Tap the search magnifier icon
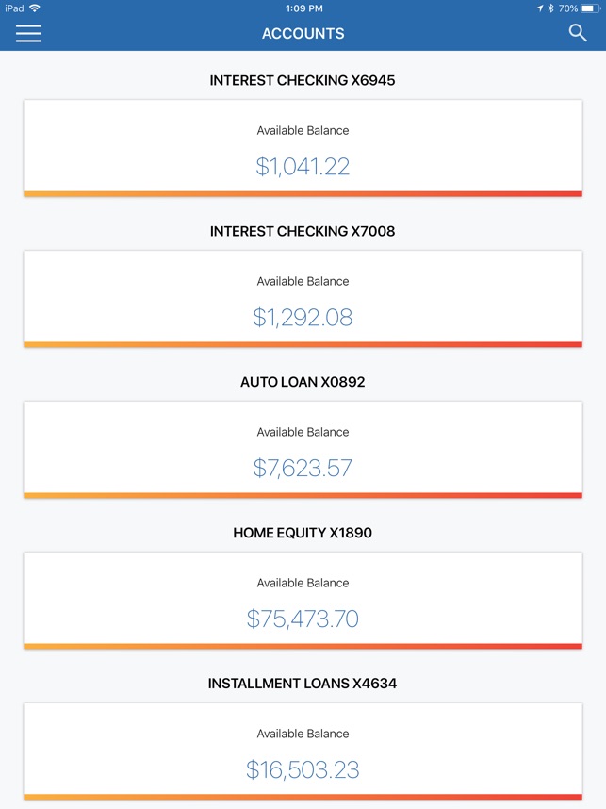Image resolution: width=606 pixels, height=809 pixels. [578, 33]
